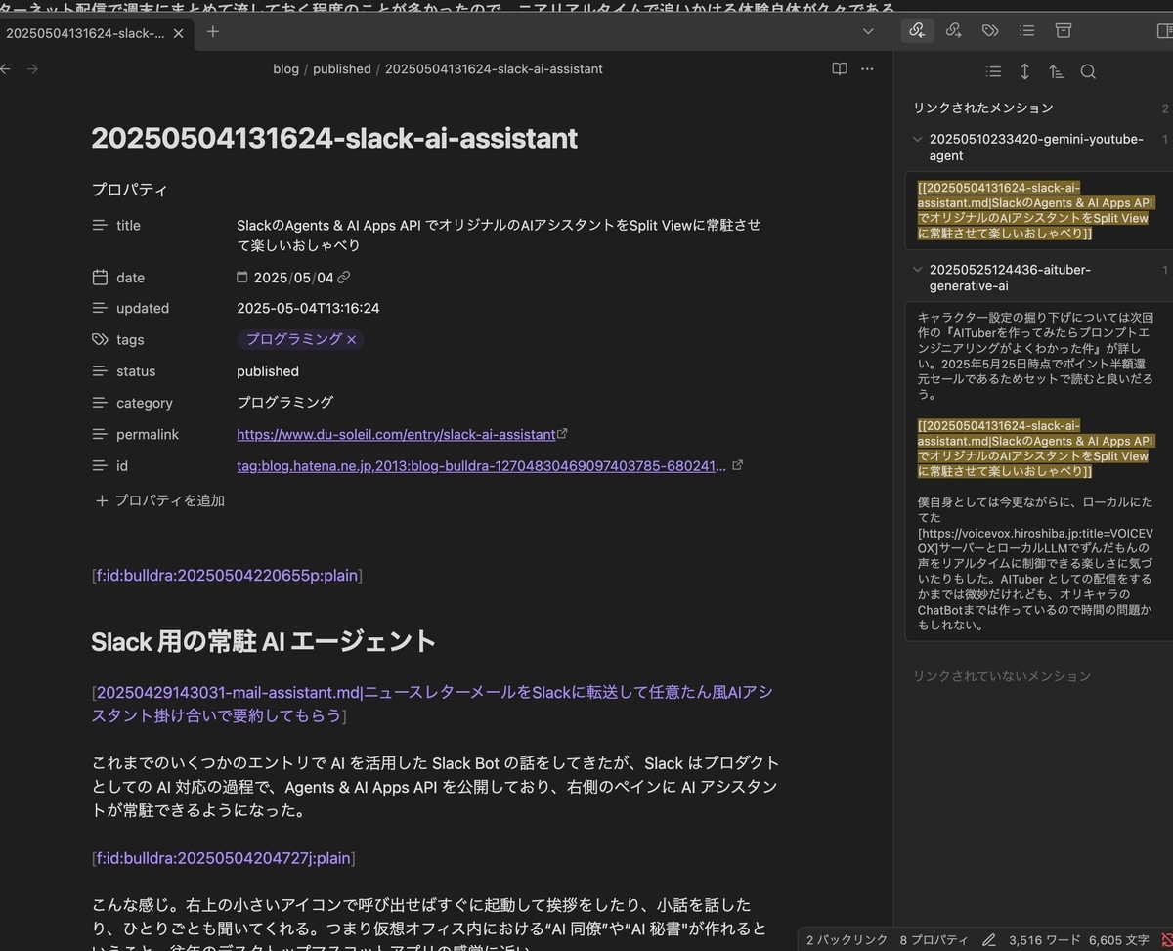
Task: Click the date property calendar icon
Action: 99,278
